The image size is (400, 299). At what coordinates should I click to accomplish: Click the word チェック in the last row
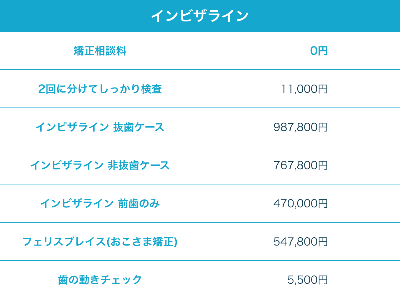point(121,280)
